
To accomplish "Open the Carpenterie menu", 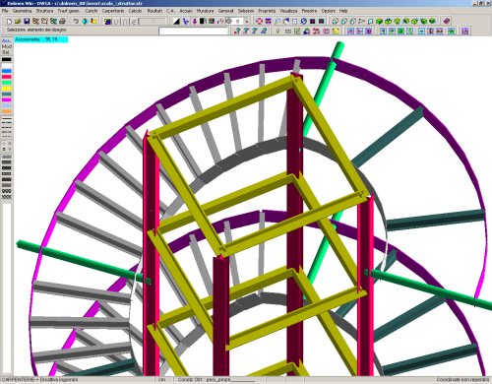I will point(113,11).
